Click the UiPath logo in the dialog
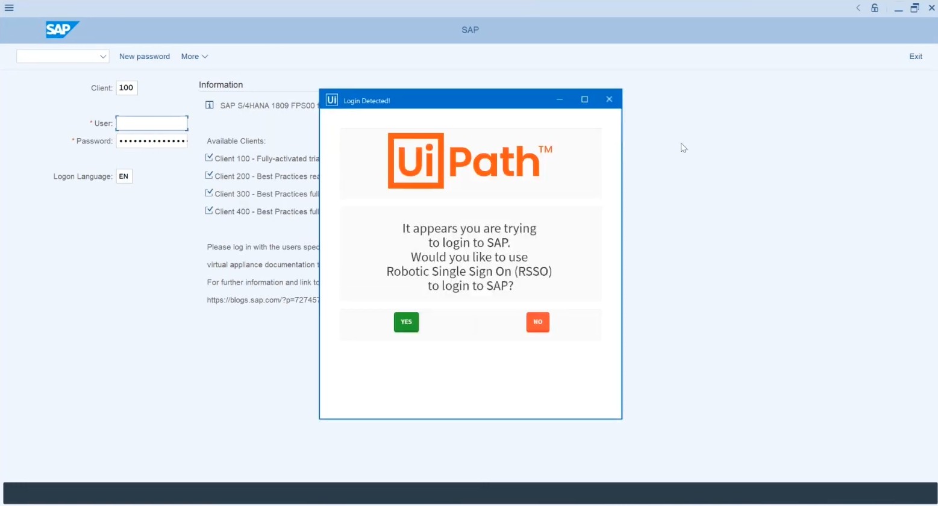Viewport: 938px width, 506px height. (x=469, y=161)
